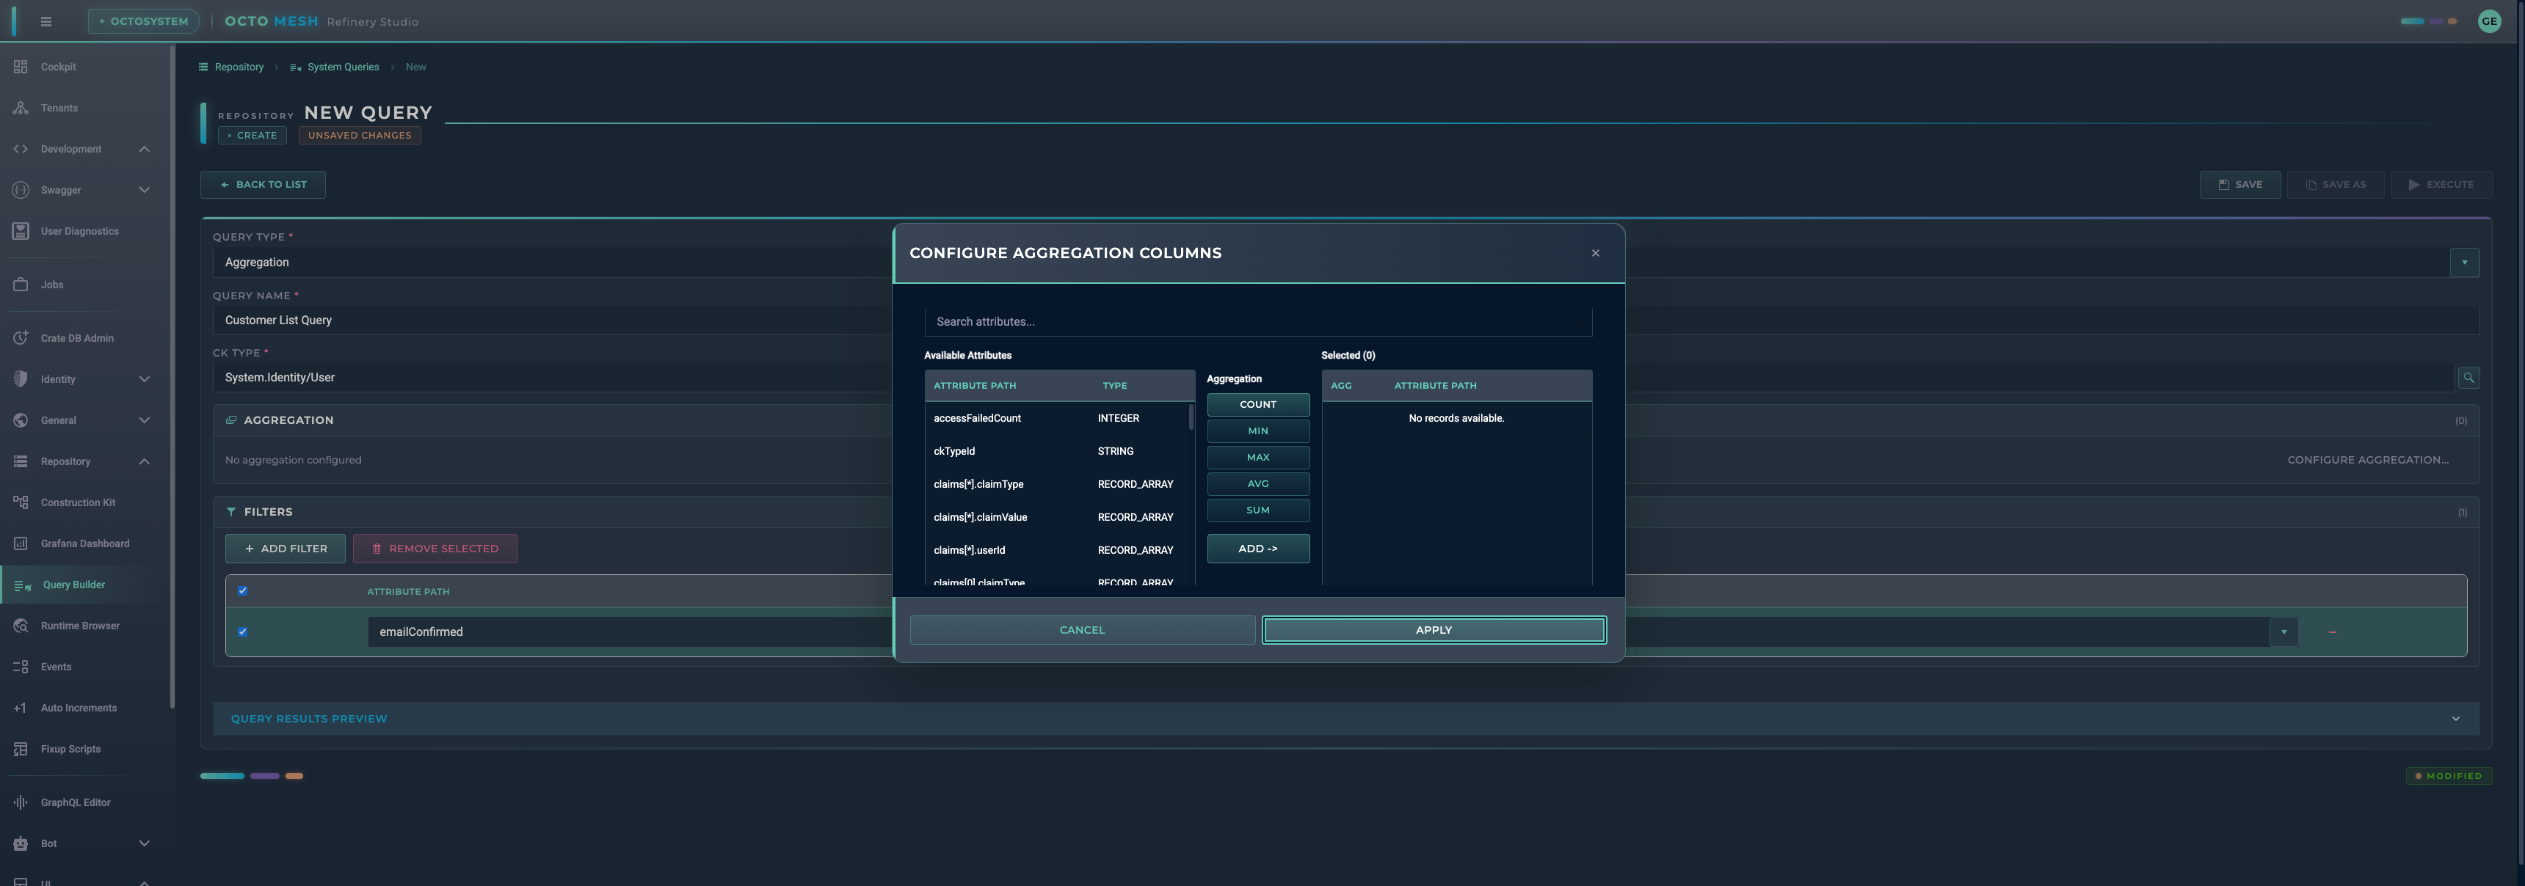Image resolution: width=2525 pixels, height=886 pixels.
Task: Switch to Query Builder in sidebar
Action: pos(73,585)
